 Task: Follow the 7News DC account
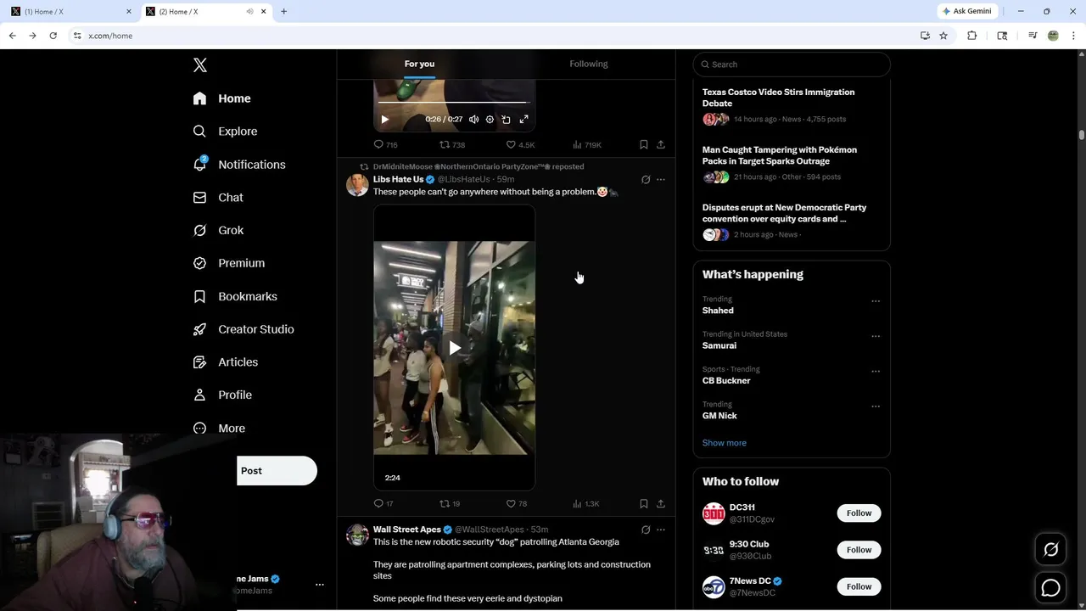click(x=859, y=586)
